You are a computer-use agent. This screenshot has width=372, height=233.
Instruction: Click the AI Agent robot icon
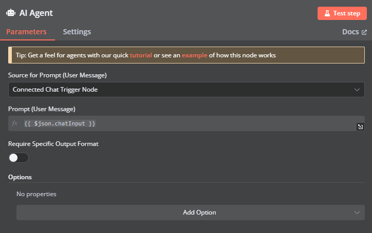coord(11,13)
